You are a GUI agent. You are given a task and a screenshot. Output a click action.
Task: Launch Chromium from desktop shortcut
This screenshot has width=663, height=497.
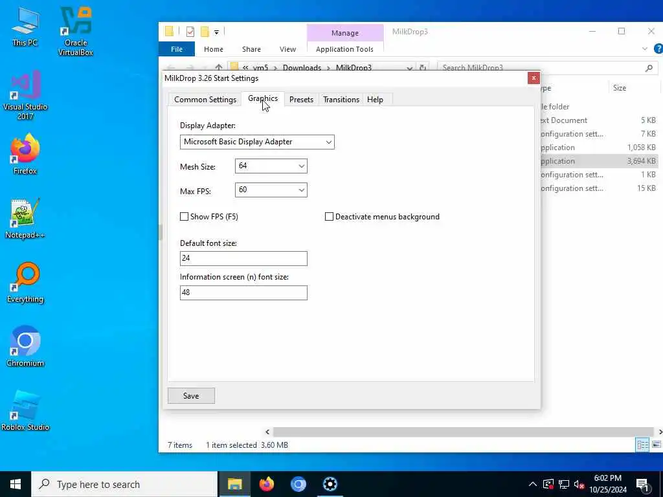(25, 347)
